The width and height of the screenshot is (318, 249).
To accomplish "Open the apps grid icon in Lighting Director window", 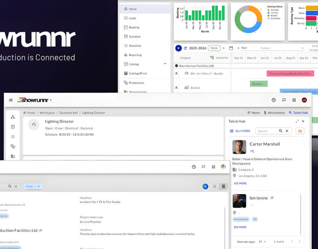I will [294, 100].
